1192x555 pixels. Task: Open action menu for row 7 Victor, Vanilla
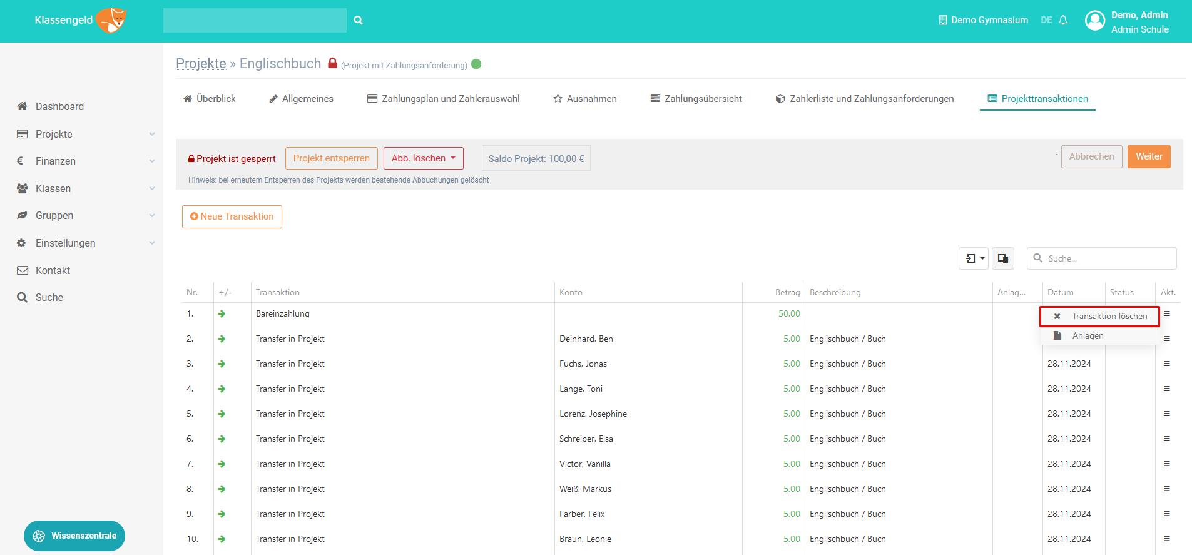1167,464
